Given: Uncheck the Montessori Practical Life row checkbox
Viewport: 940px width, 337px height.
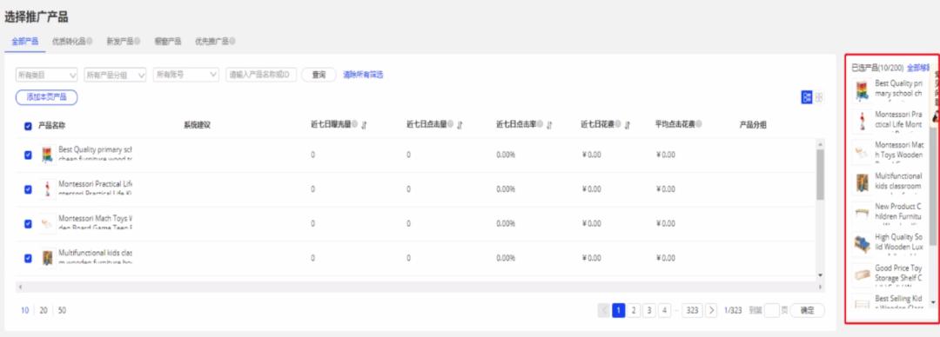Looking at the screenshot, I should (x=28, y=189).
